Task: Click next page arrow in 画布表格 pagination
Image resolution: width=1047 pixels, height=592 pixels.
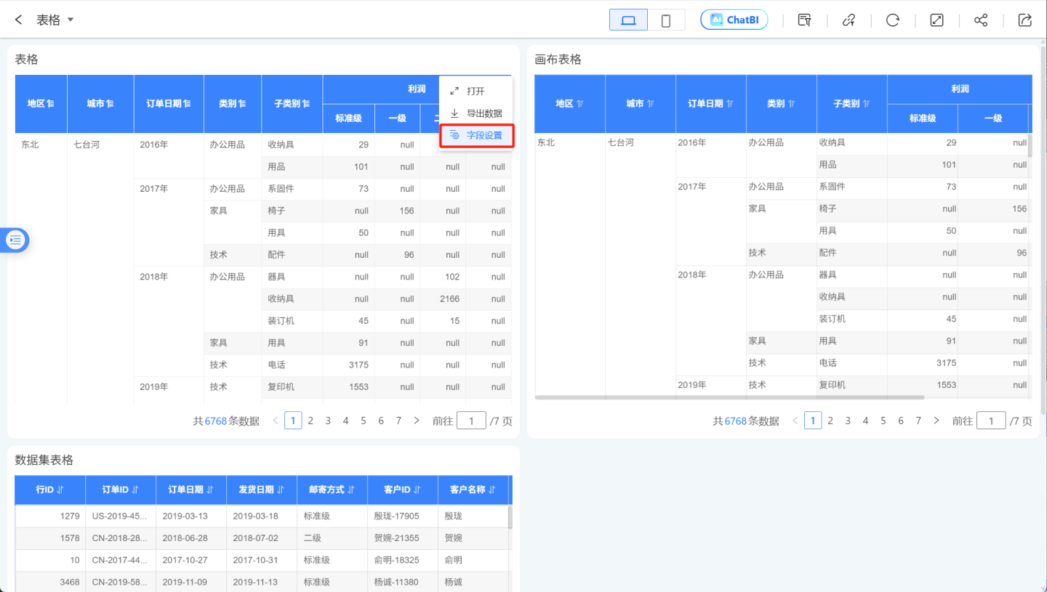Action: pyautogui.click(x=936, y=421)
